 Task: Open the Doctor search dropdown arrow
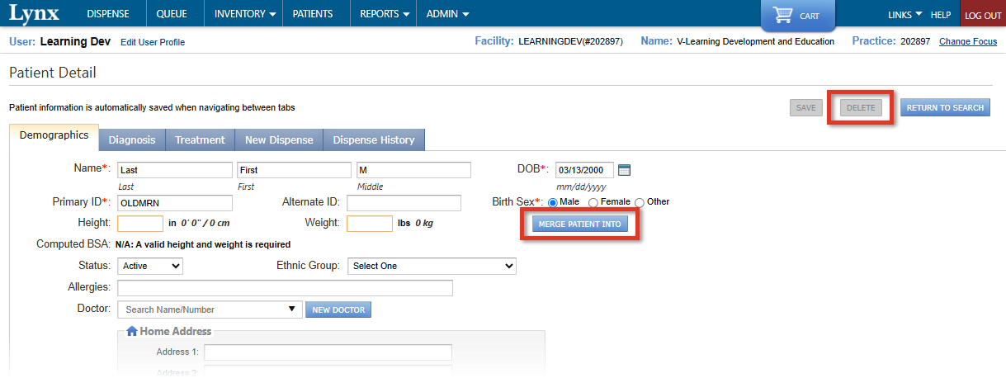coord(291,309)
